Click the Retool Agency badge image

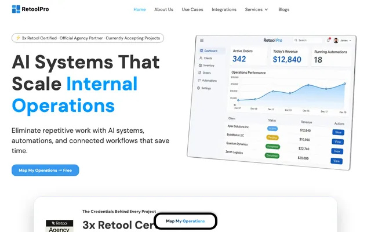point(59,226)
